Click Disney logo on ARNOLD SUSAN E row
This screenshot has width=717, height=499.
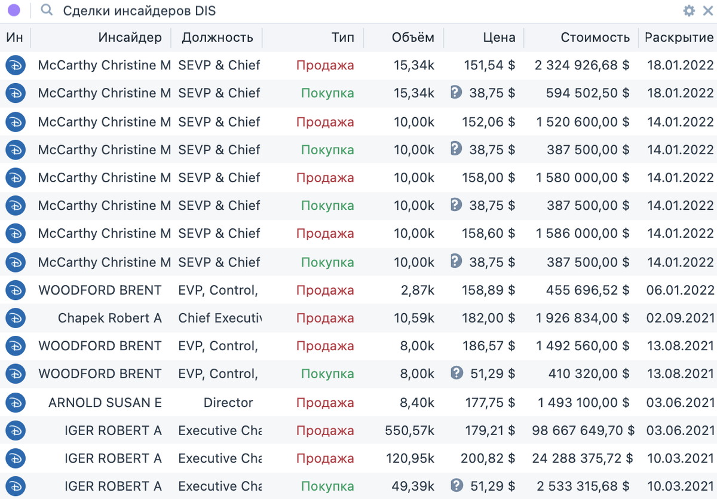tap(16, 402)
